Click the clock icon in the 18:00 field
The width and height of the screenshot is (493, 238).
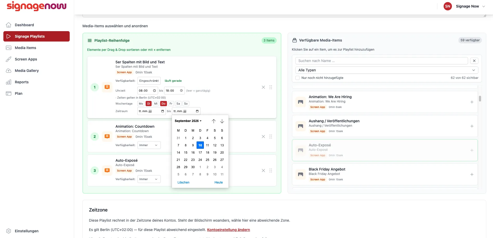[x=181, y=91]
